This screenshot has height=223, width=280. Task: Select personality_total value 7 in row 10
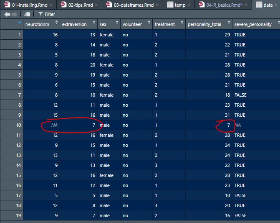pyautogui.click(x=209, y=125)
